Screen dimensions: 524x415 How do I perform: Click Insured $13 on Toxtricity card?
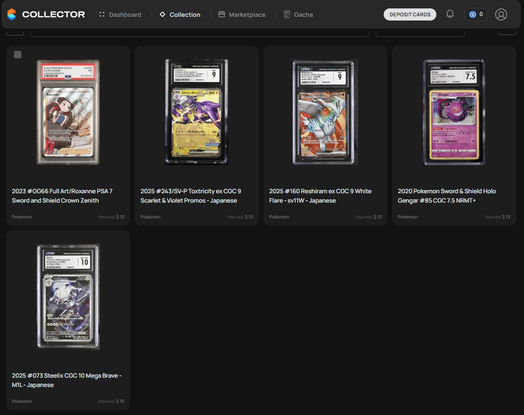240,217
